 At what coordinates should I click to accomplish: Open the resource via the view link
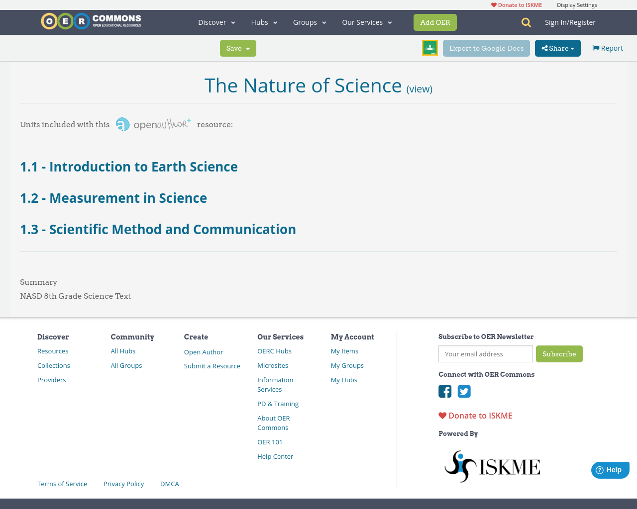(x=419, y=88)
